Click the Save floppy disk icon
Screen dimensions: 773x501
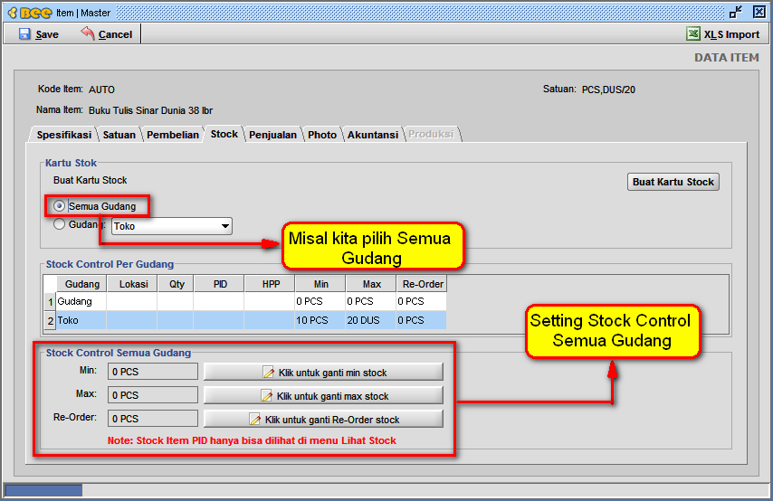coord(24,34)
